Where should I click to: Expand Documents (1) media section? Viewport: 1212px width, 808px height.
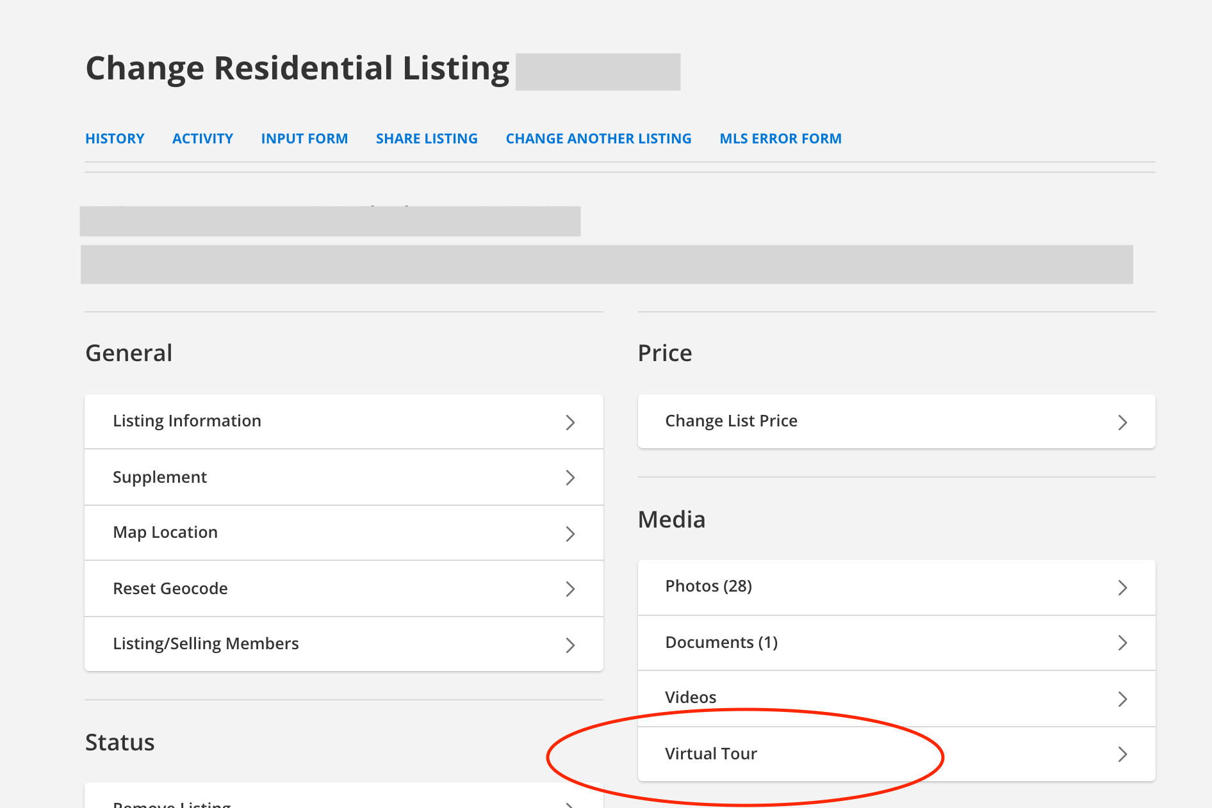coord(721,642)
